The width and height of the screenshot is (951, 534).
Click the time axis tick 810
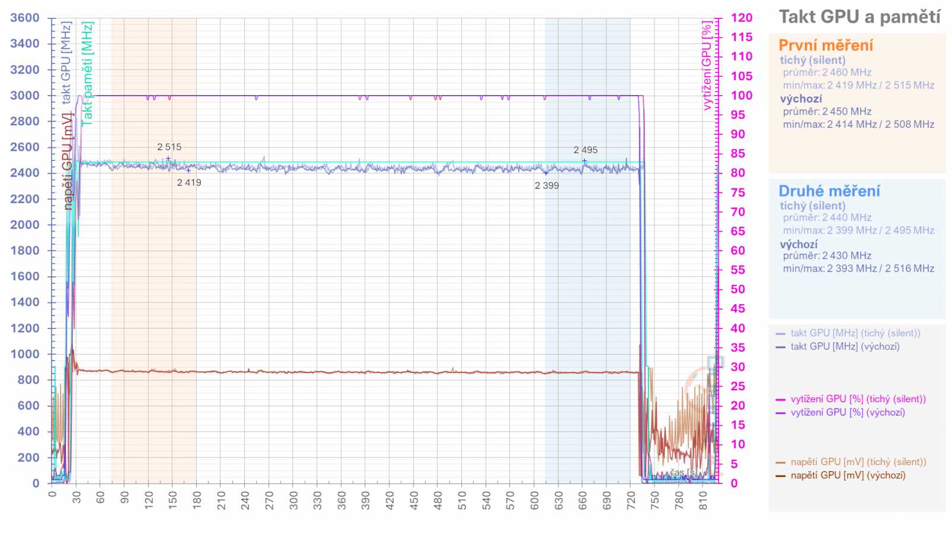(x=703, y=499)
